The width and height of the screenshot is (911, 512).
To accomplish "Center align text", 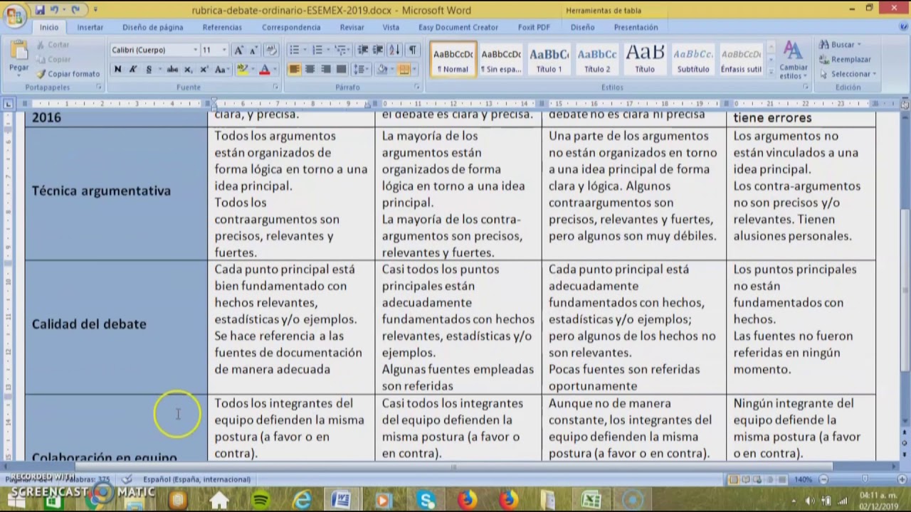I will [310, 70].
